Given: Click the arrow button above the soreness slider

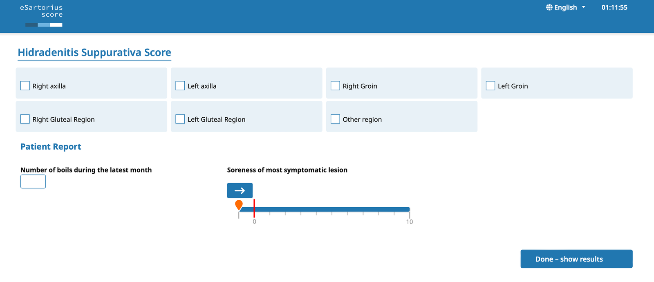Looking at the screenshot, I should point(240,190).
